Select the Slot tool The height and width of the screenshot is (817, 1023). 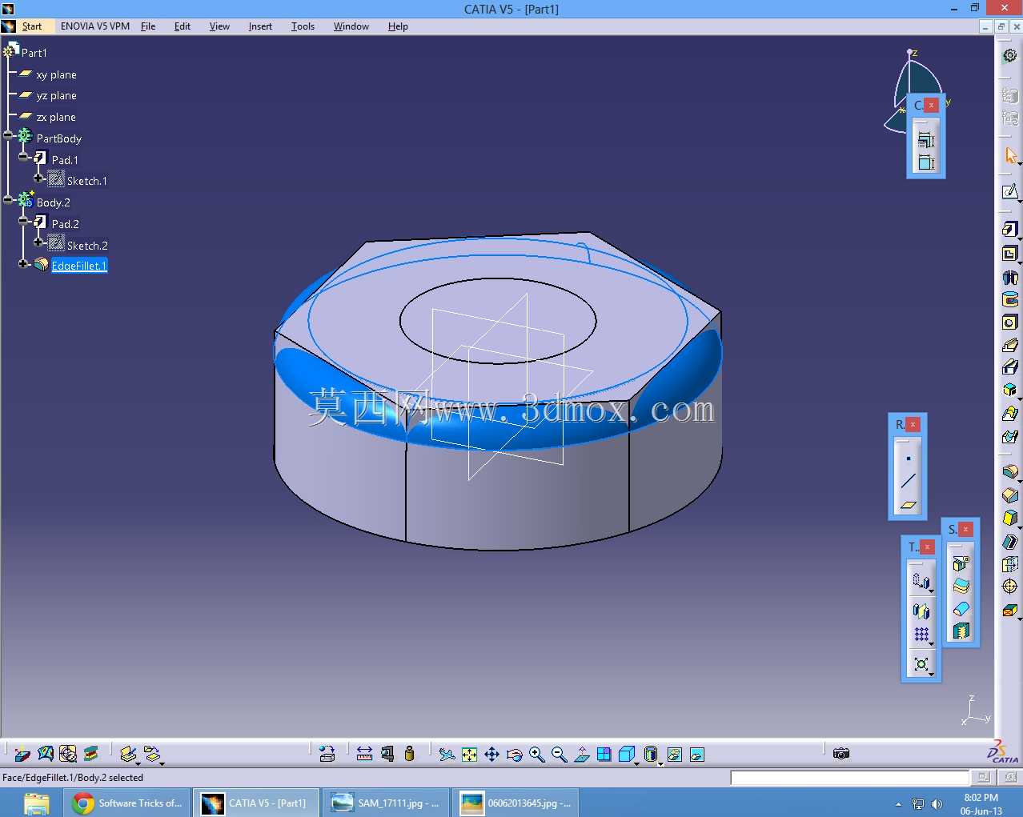1010,367
